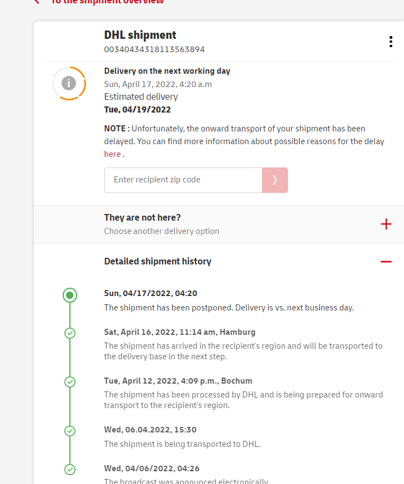
Task: Click the current status green dot marker
Action: [x=70, y=295]
